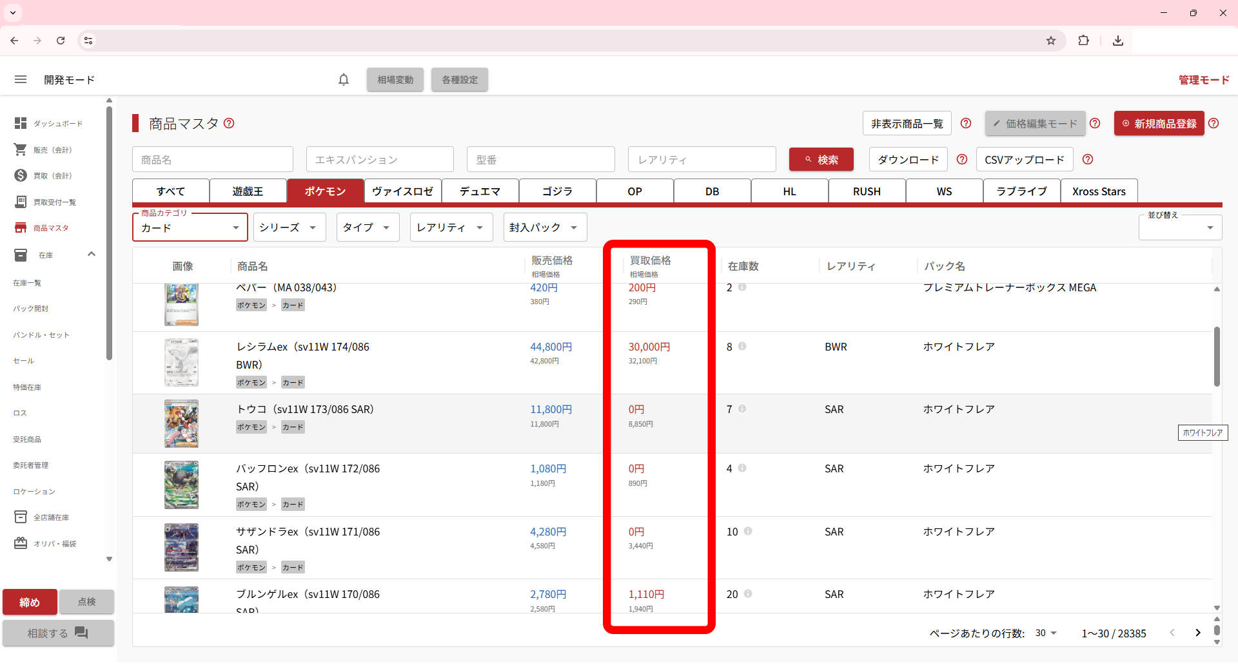Open the 並び替え sort dropdown
The width and height of the screenshot is (1238, 665).
pyautogui.click(x=1179, y=227)
